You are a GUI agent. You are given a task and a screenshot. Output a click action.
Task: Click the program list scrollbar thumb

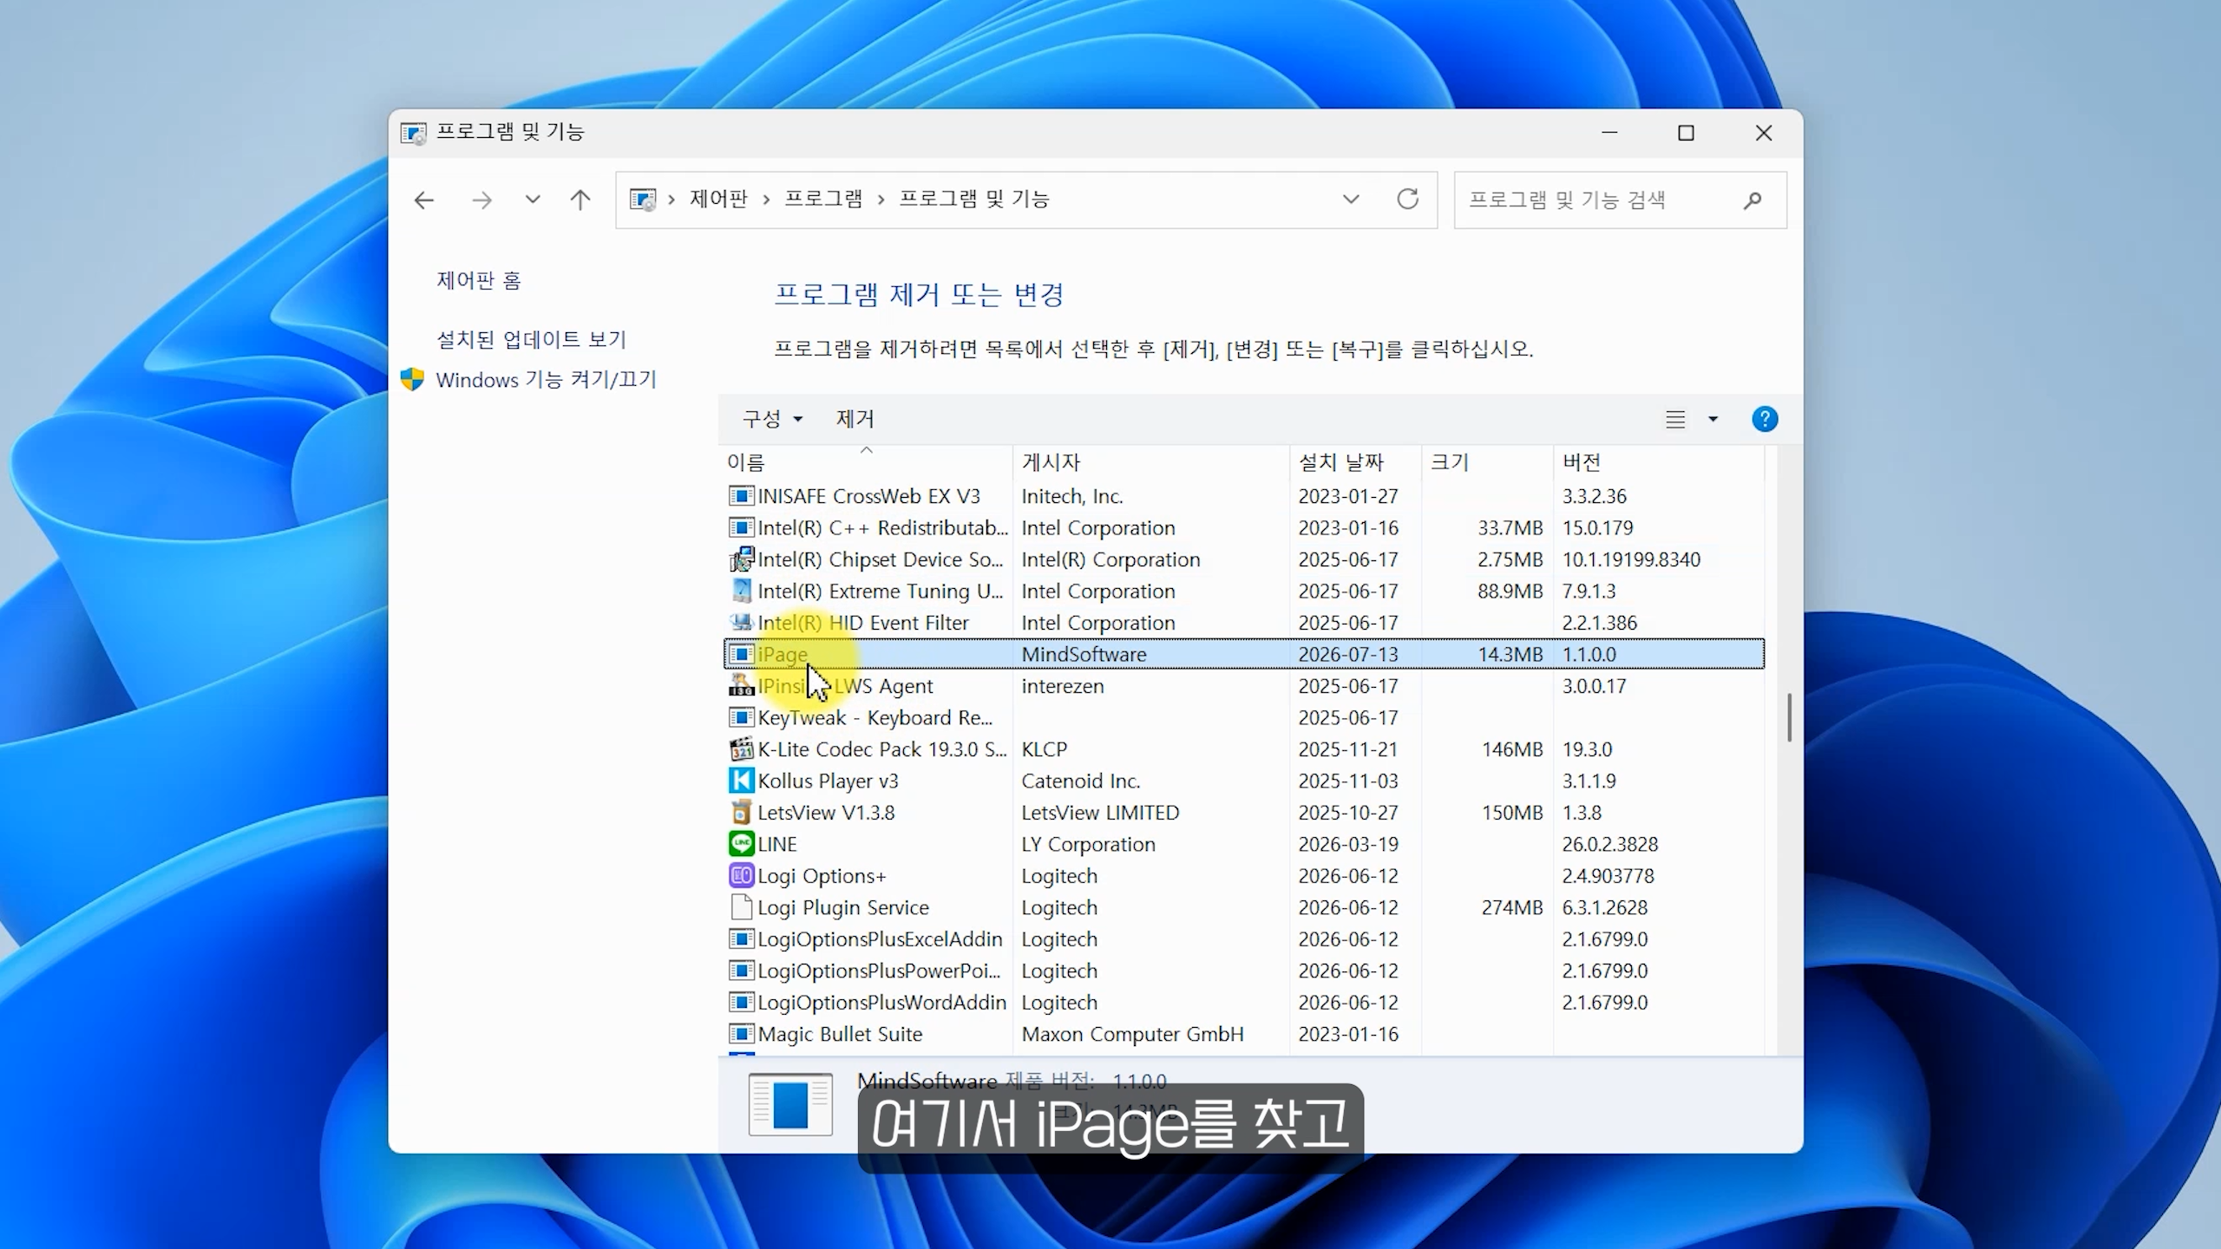[x=1789, y=717]
